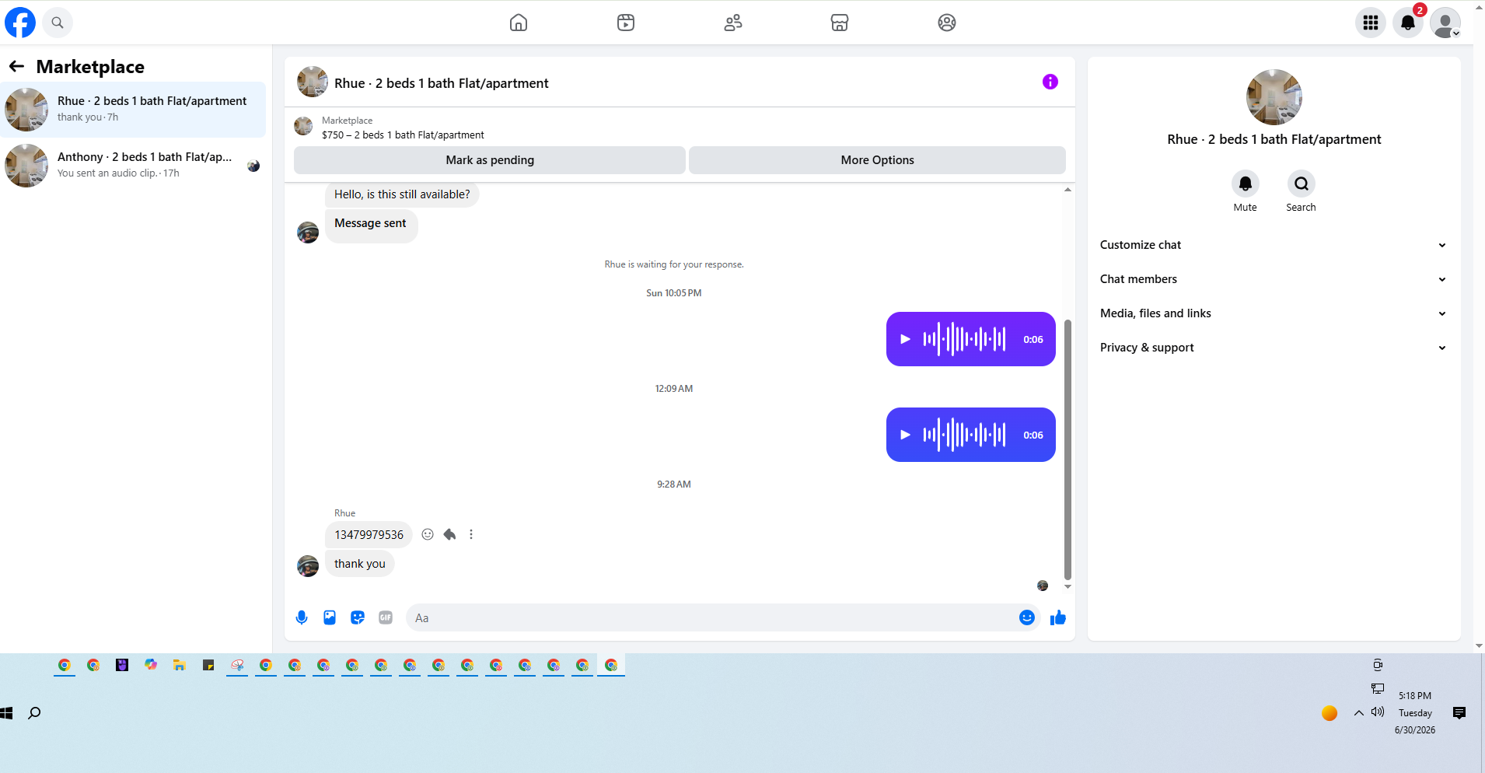Open Windows taskbar search
This screenshot has width=1485, height=773.
(x=34, y=713)
